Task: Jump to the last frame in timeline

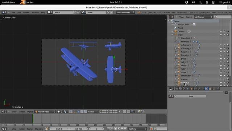Action: pyautogui.click(x=125, y=129)
